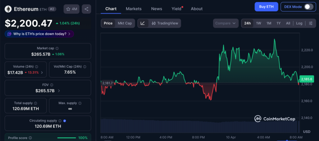This screenshot has width=319, height=141.
Task: Expand the FDV details chevron
Action: click(x=59, y=91)
